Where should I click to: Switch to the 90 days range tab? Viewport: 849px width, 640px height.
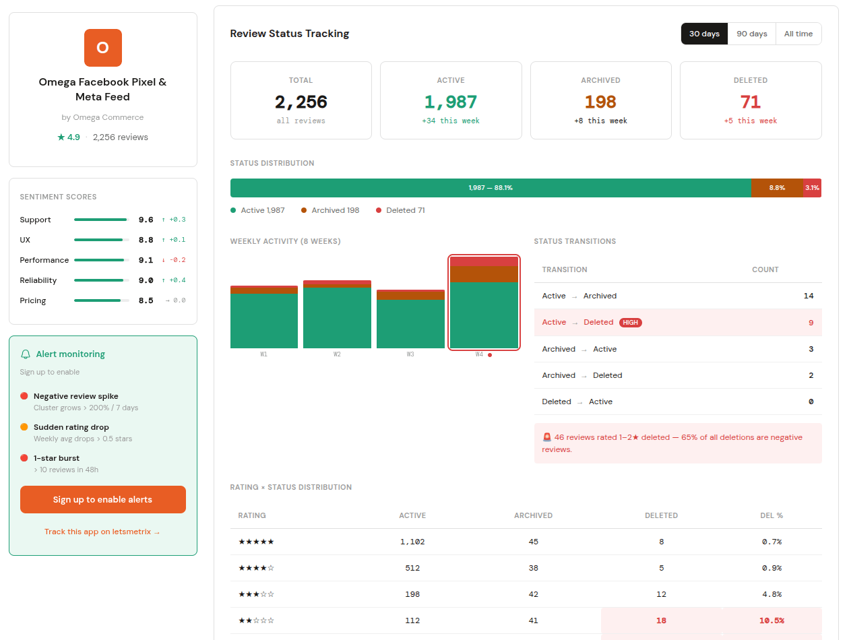752,34
